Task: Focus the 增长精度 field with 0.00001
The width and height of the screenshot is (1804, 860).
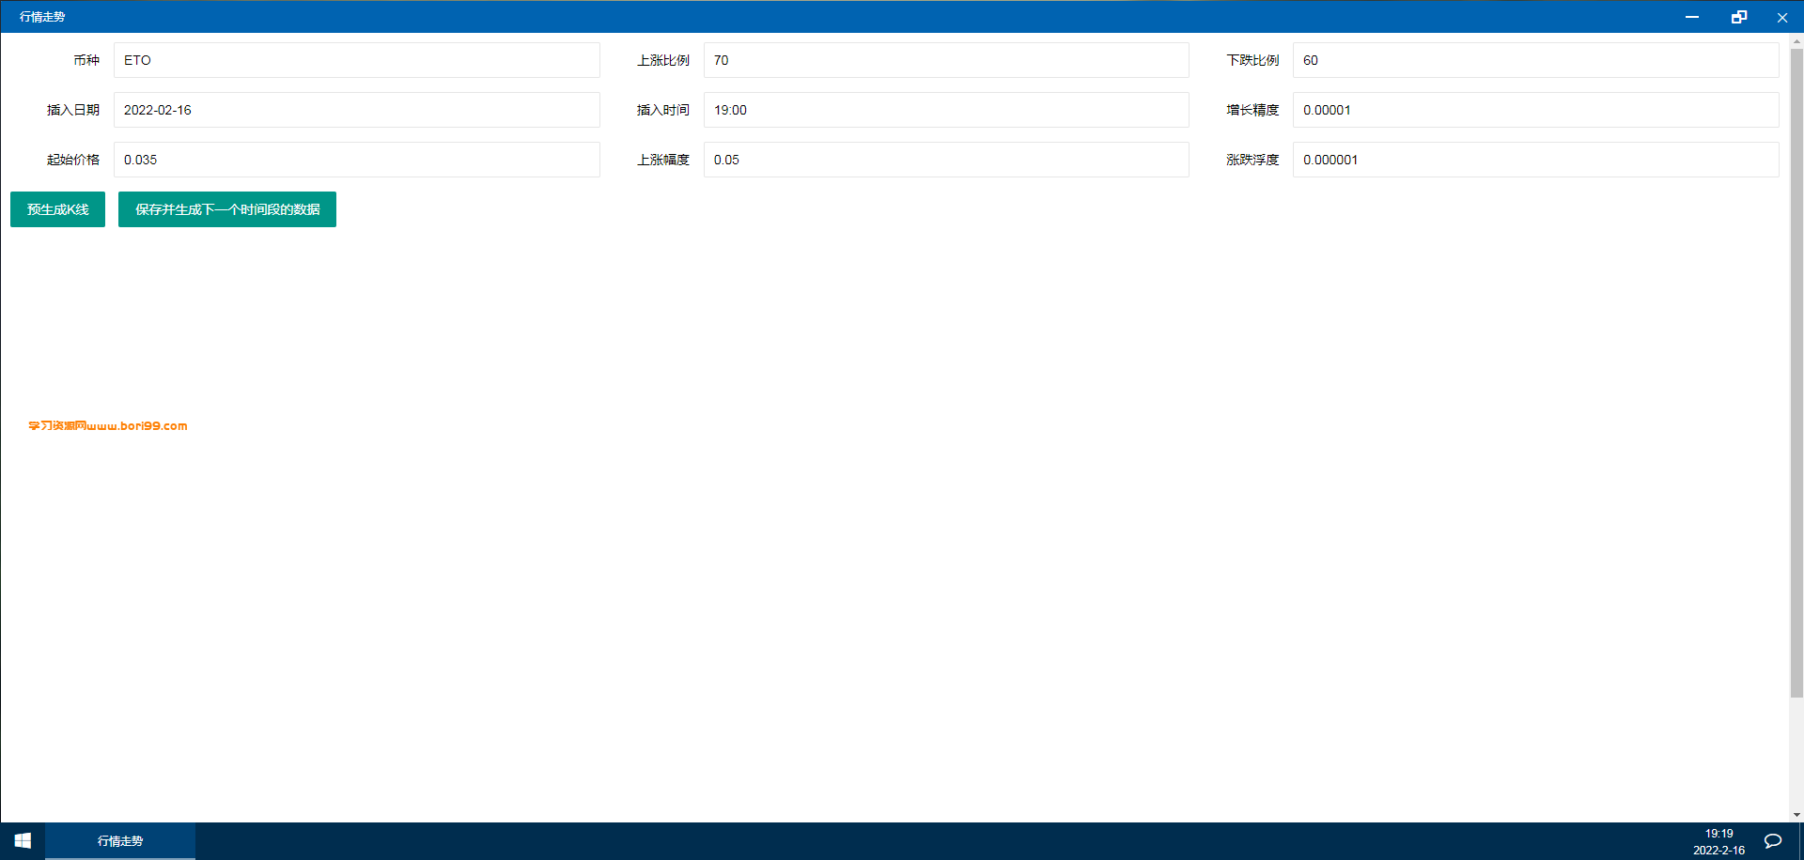Action: point(1536,110)
